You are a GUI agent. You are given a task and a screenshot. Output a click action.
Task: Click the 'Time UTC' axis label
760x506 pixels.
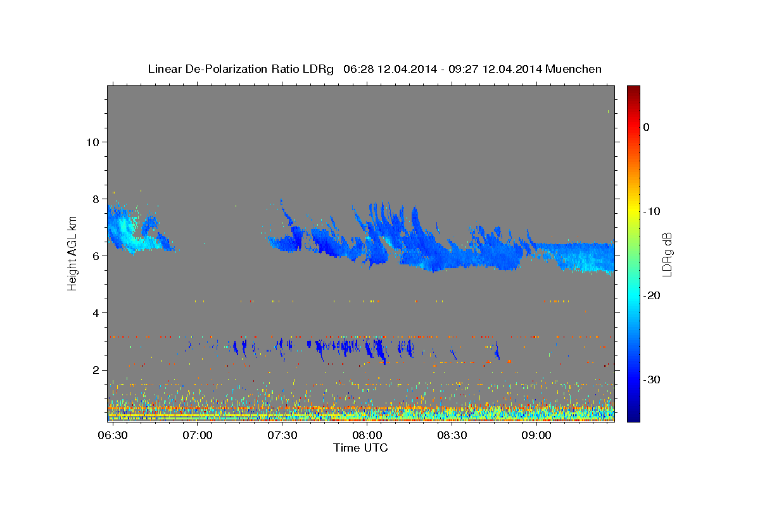[360, 448]
